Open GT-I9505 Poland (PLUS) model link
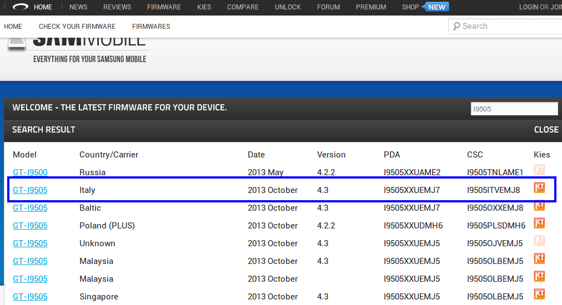This screenshot has width=562, height=305. click(x=30, y=226)
